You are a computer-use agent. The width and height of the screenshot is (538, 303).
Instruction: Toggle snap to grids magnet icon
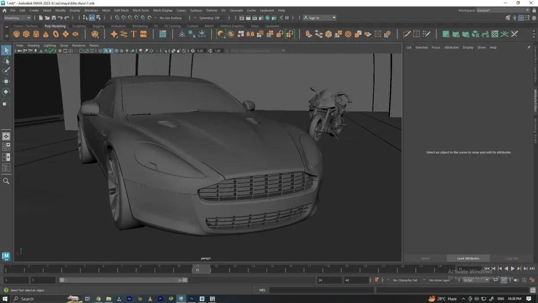click(x=117, y=18)
